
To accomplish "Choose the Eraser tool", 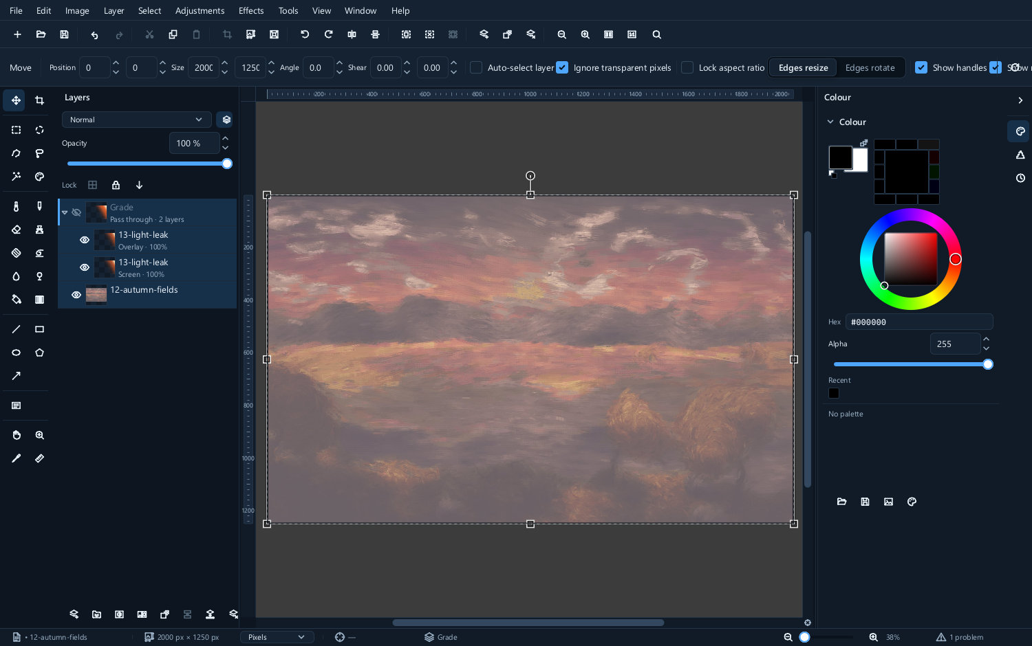I will 16,230.
